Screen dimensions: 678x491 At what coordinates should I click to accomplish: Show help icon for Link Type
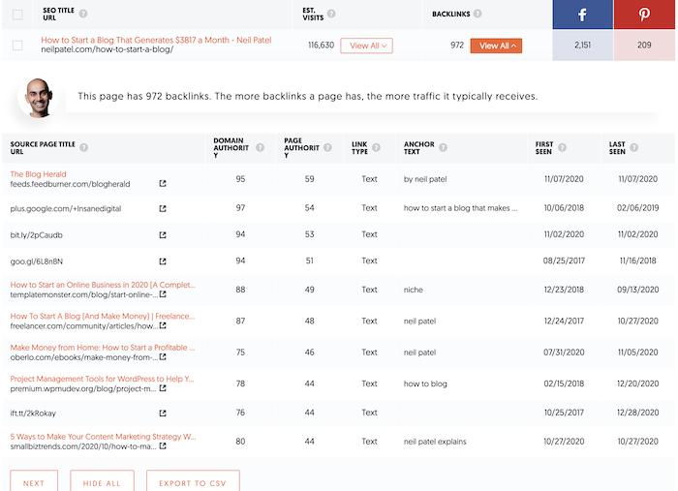[376, 147]
